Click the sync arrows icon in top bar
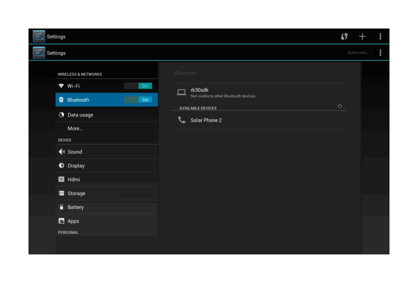 coord(344,36)
